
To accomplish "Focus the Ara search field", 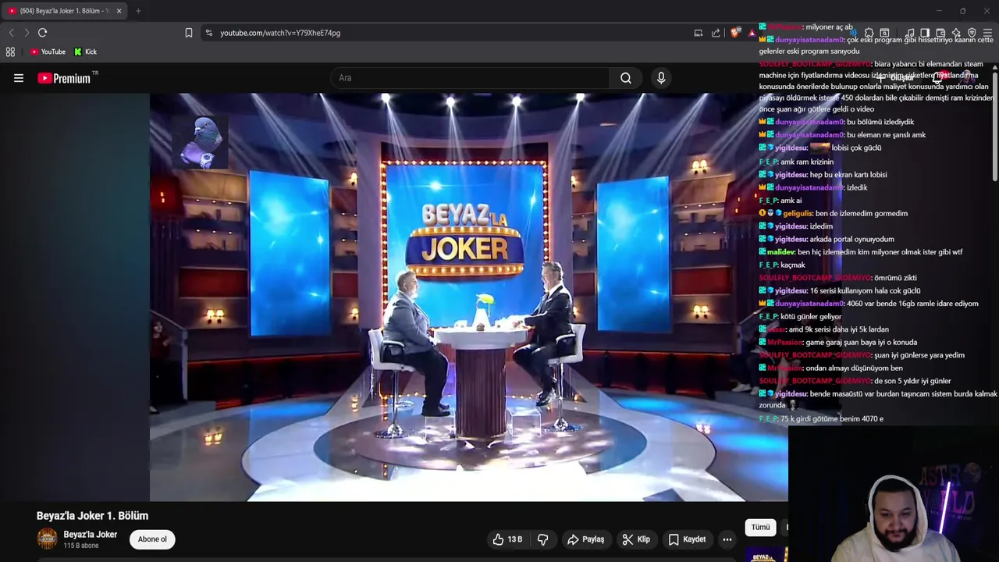I will click(470, 78).
